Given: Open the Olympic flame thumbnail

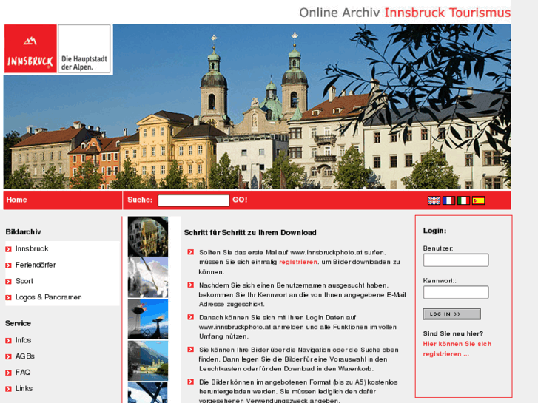Looking at the screenshot, I should point(148,319).
